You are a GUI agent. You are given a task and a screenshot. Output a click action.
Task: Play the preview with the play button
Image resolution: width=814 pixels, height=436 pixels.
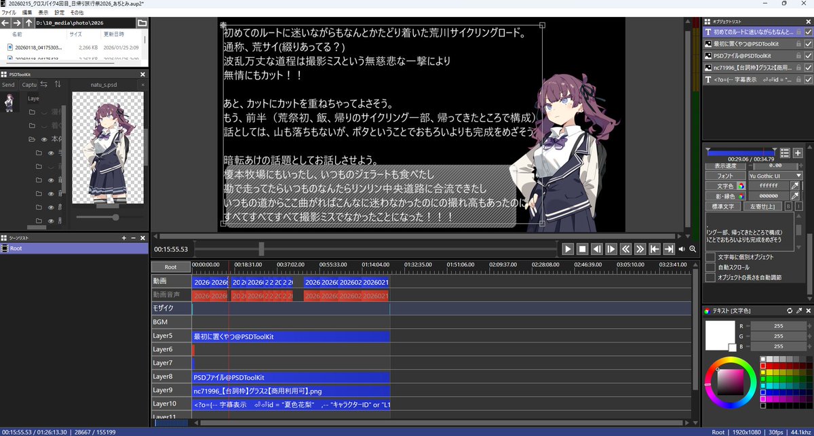tap(568, 249)
